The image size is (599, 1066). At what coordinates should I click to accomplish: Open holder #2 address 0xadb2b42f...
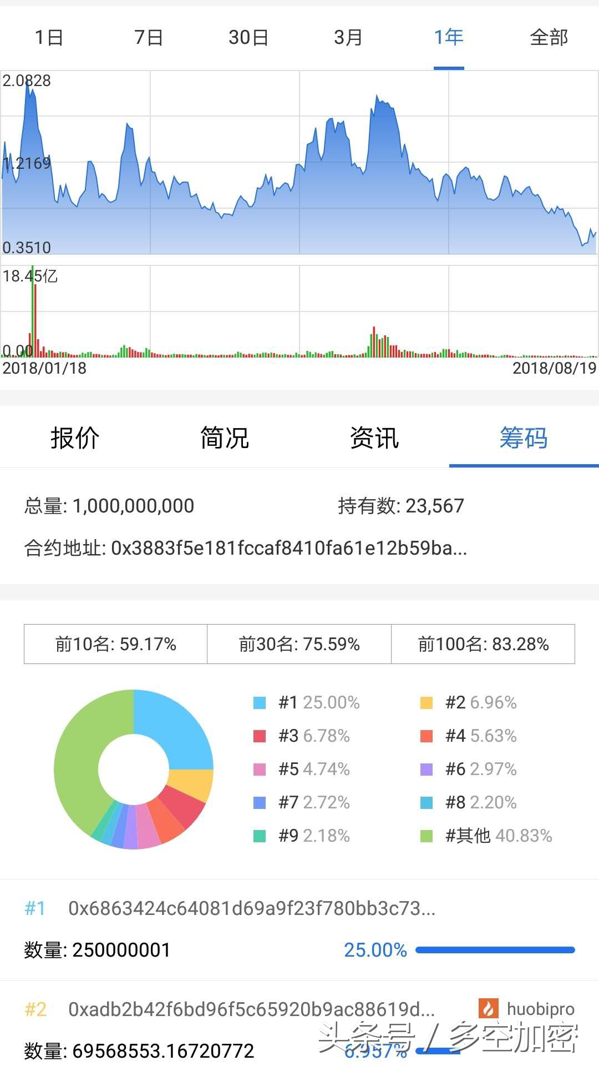pyautogui.click(x=252, y=1009)
